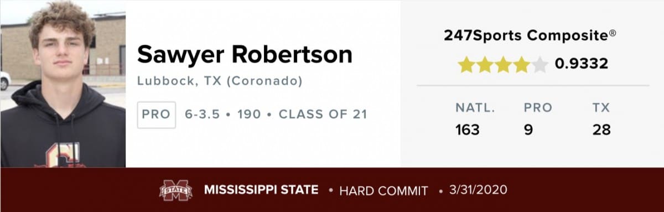Click the first gold star rating
The width and height of the screenshot is (664, 212).
click(467, 64)
